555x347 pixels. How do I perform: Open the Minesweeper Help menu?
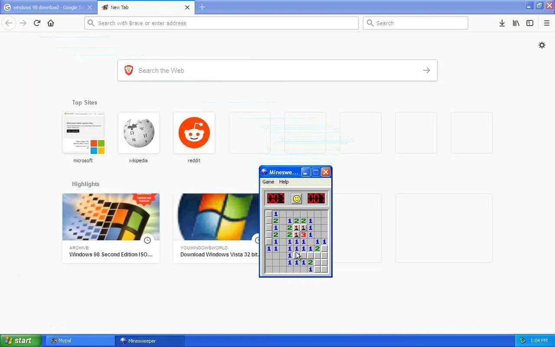284,182
